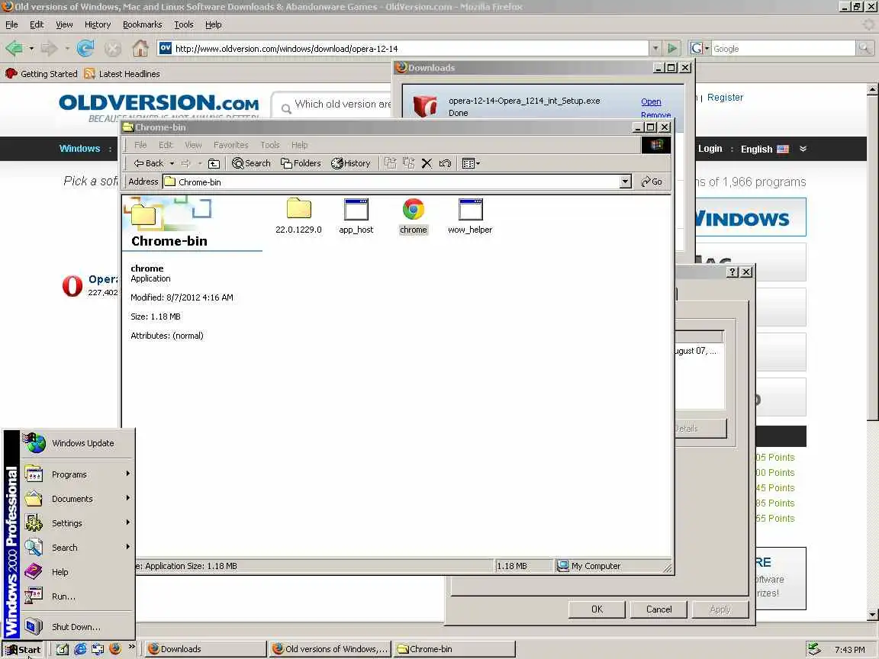Image resolution: width=879 pixels, height=659 pixels.
Task: Expand Settings submenu in Start menu
Action: (x=78, y=522)
